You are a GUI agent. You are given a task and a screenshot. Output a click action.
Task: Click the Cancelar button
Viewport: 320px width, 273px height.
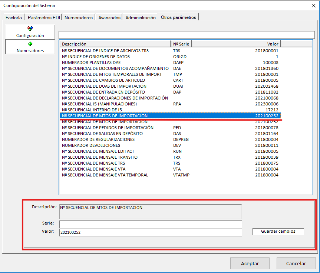296,263
